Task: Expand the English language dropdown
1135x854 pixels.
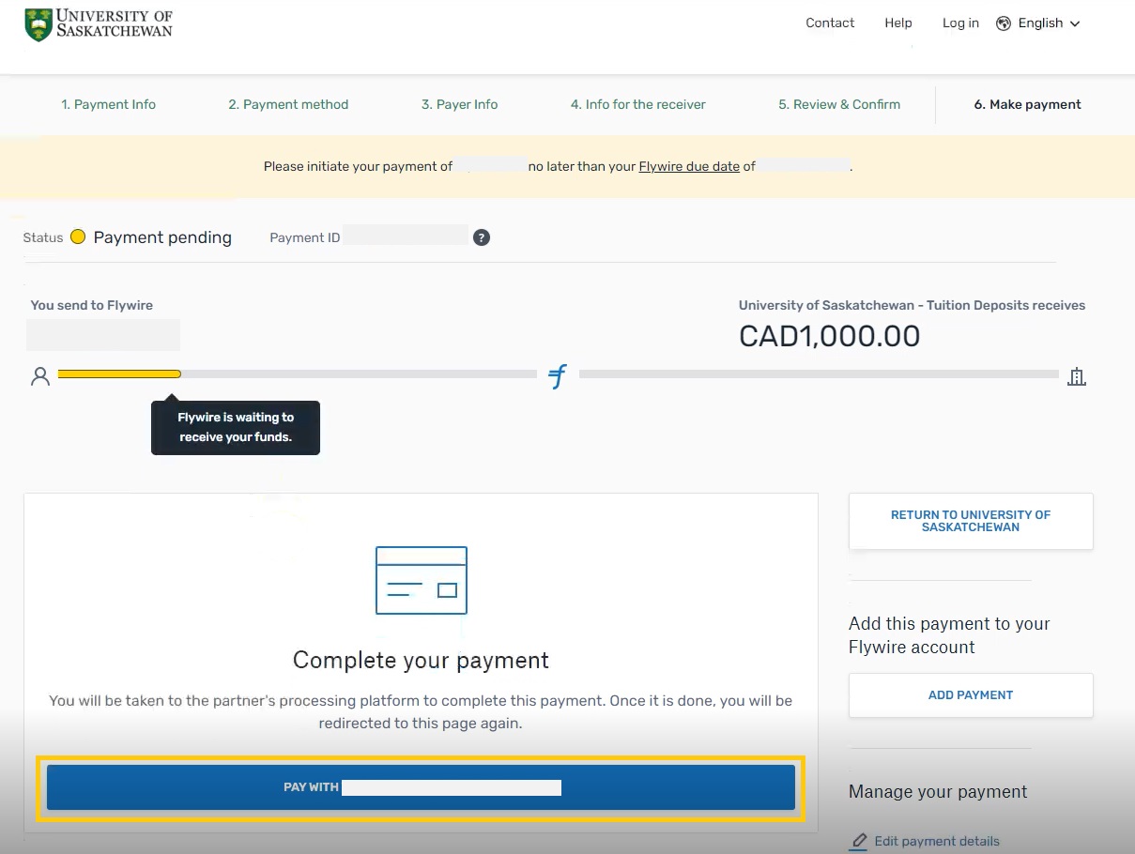Action: pos(1049,23)
